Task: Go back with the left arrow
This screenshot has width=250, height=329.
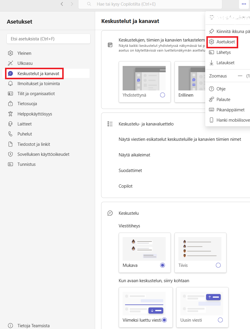Action: (62, 4)
